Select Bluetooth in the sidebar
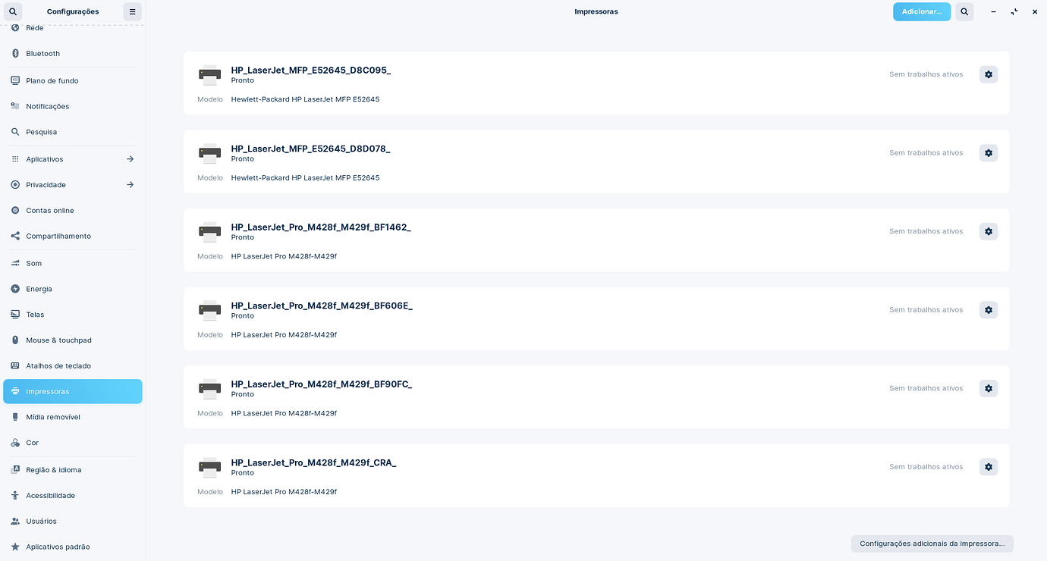 42,54
